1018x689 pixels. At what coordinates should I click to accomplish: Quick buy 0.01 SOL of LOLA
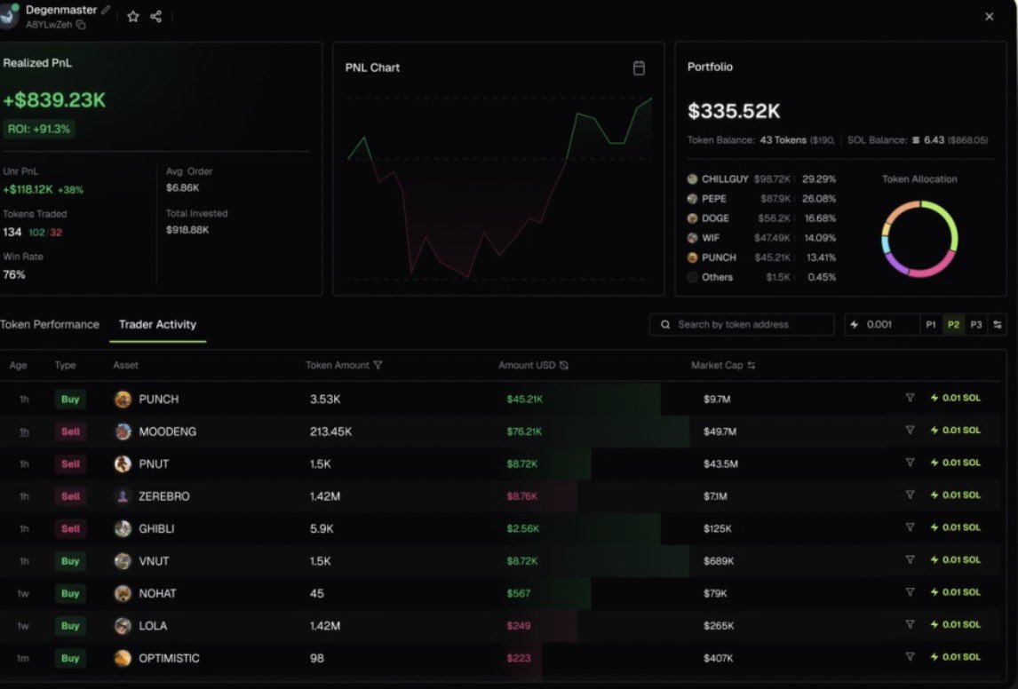(x=955, y=624)
